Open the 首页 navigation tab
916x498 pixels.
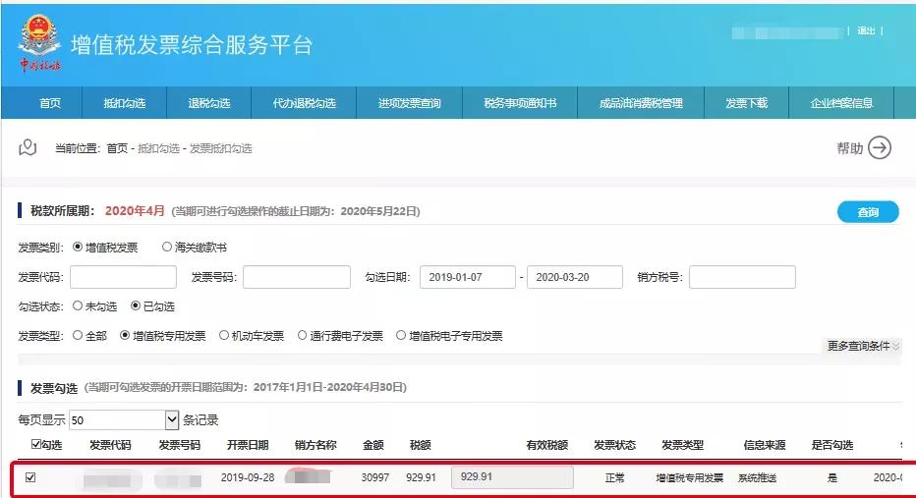[50, 103]
